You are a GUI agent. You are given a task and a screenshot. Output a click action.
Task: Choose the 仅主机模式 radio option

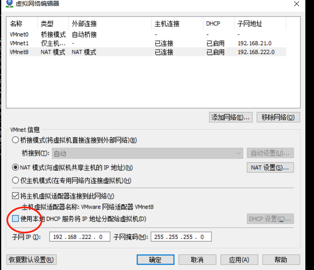point(15,181)
